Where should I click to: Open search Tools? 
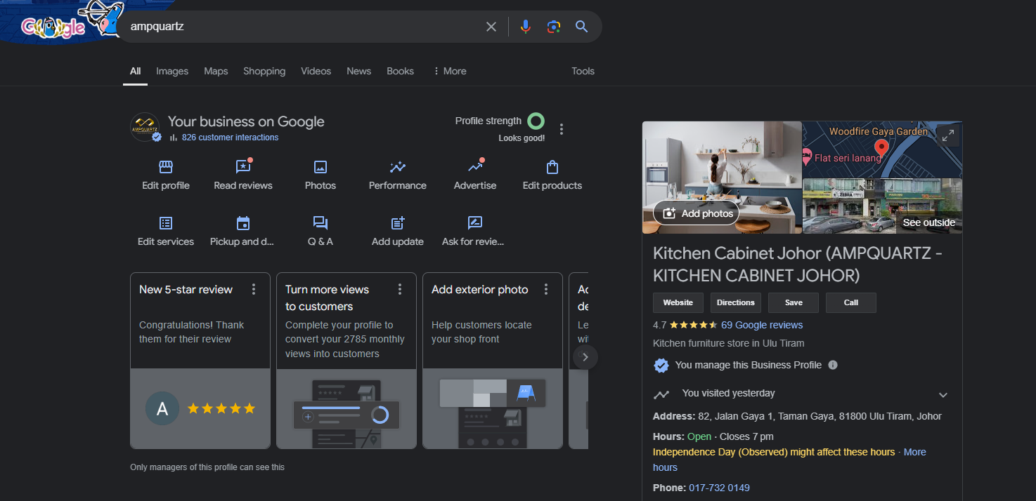tap(583, 71)
